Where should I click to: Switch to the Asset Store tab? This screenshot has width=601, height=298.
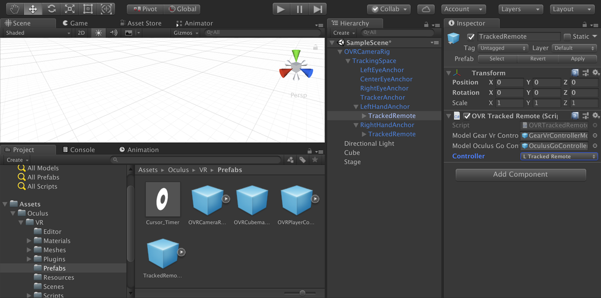[140, 23]
